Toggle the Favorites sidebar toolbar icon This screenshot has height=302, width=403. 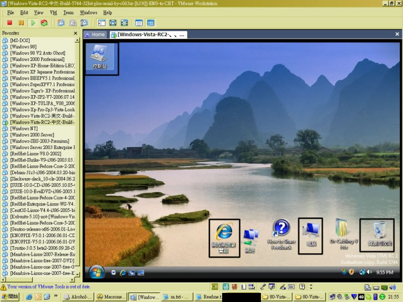[x=102, y=23]
